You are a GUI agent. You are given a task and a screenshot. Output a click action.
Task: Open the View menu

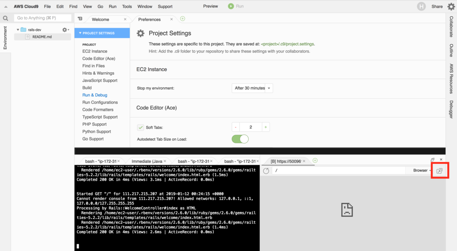pyautogui.click(x=87, y=6)
